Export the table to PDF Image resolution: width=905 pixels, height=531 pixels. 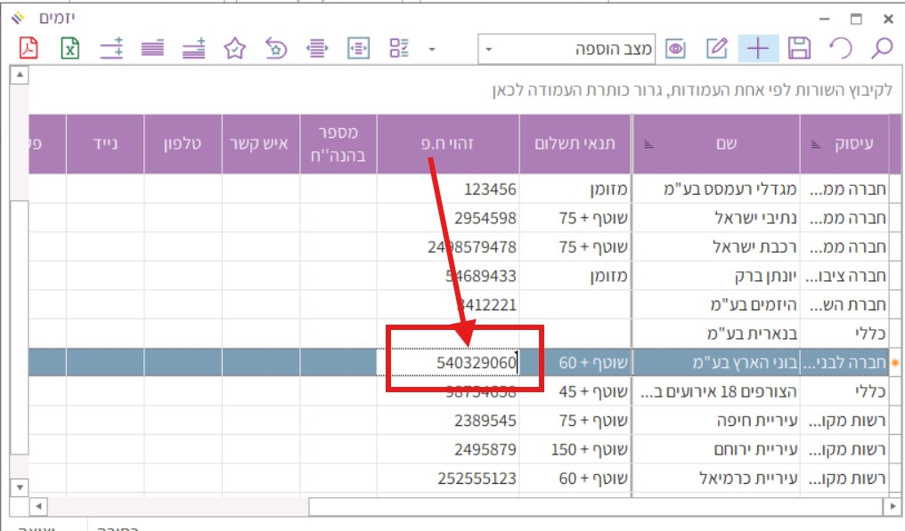pyautogui.click(x=30, y=49)
